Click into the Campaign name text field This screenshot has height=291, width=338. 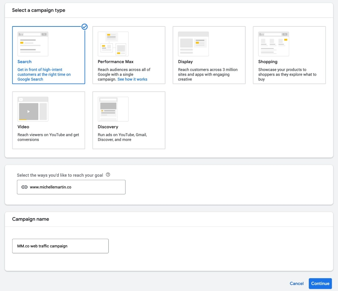click(x=60, y=246)
